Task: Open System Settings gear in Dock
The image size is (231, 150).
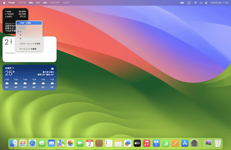Action: point(194,143)
